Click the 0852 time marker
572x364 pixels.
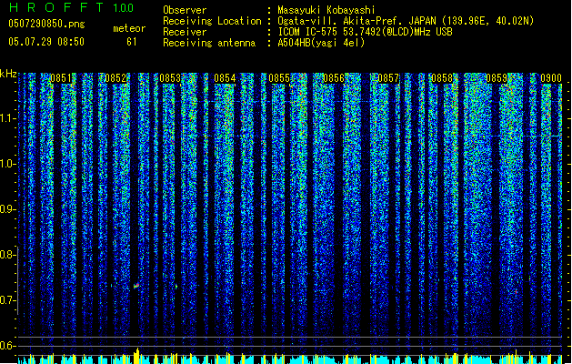pos(115,78)
